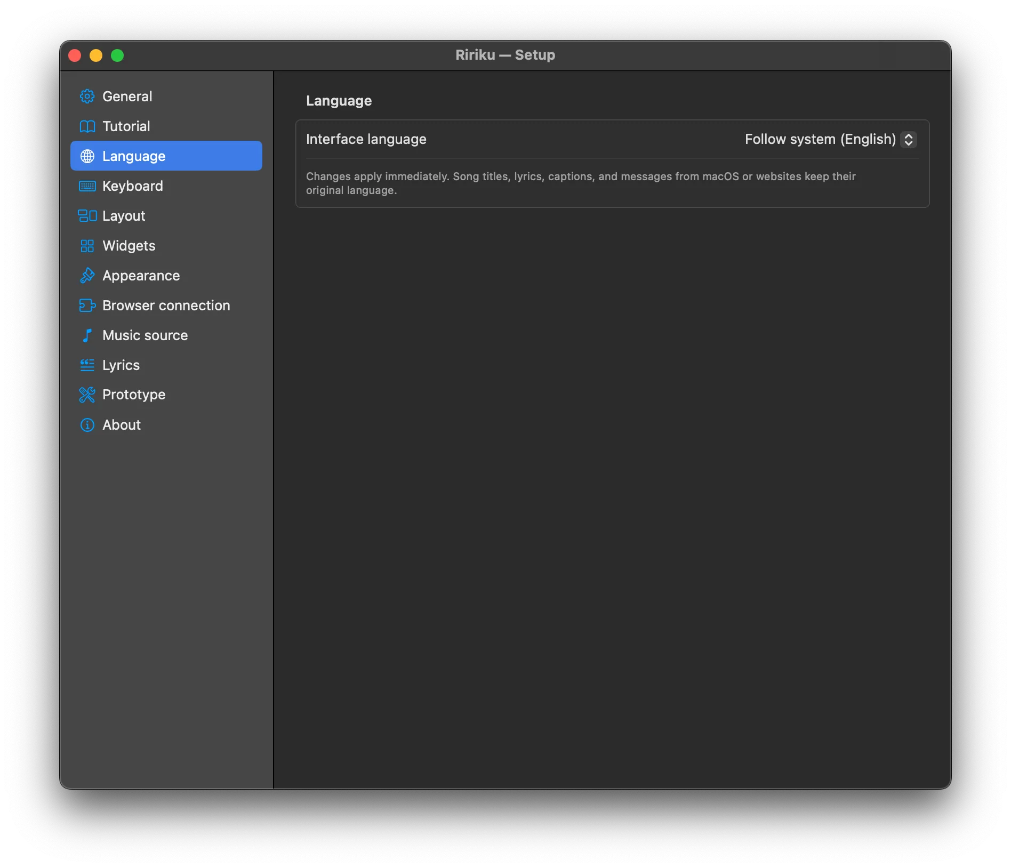Click the dropdown up-down chevron arrows
This screenshot has height=868, width=1011.
(x=909, y=139)
